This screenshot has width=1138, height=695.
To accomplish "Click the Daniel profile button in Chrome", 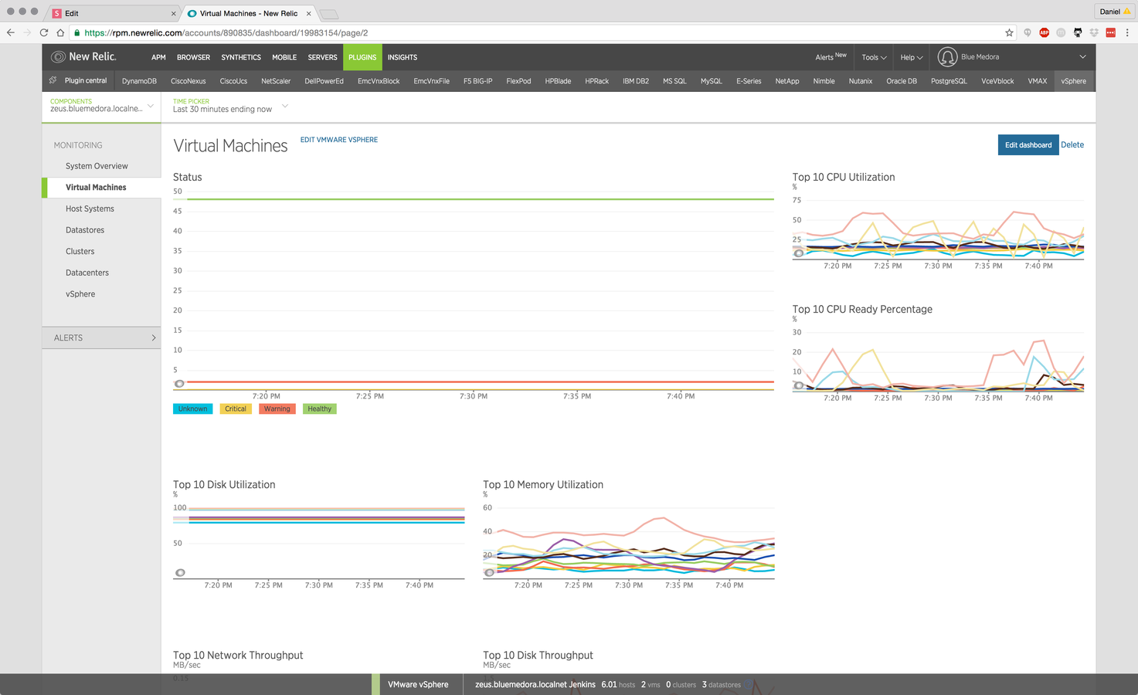I will [1115, 12].
